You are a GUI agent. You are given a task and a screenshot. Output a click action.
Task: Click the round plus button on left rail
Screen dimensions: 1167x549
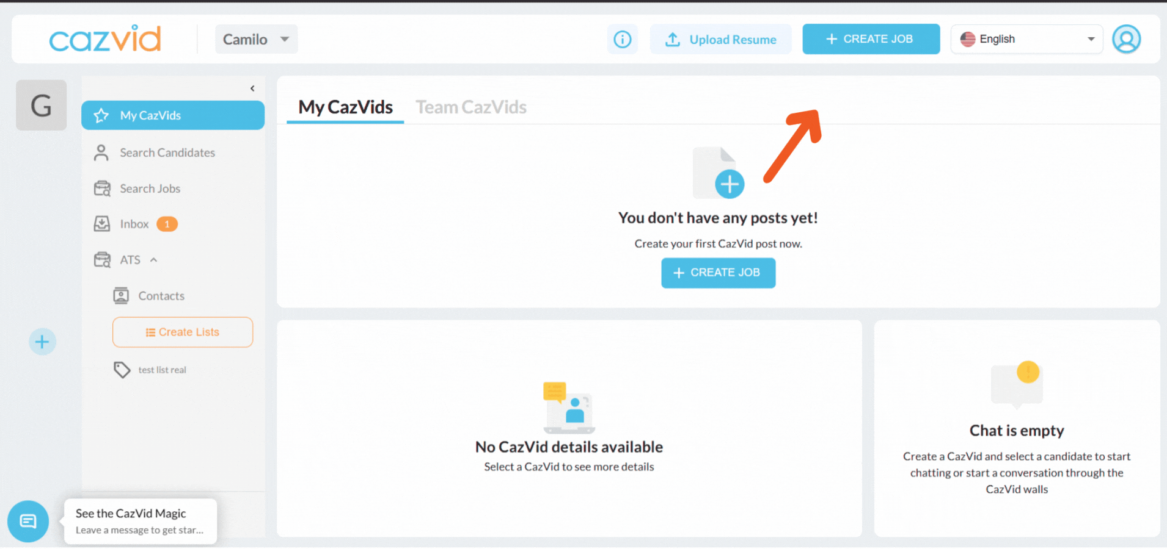[x=42, y=342]
